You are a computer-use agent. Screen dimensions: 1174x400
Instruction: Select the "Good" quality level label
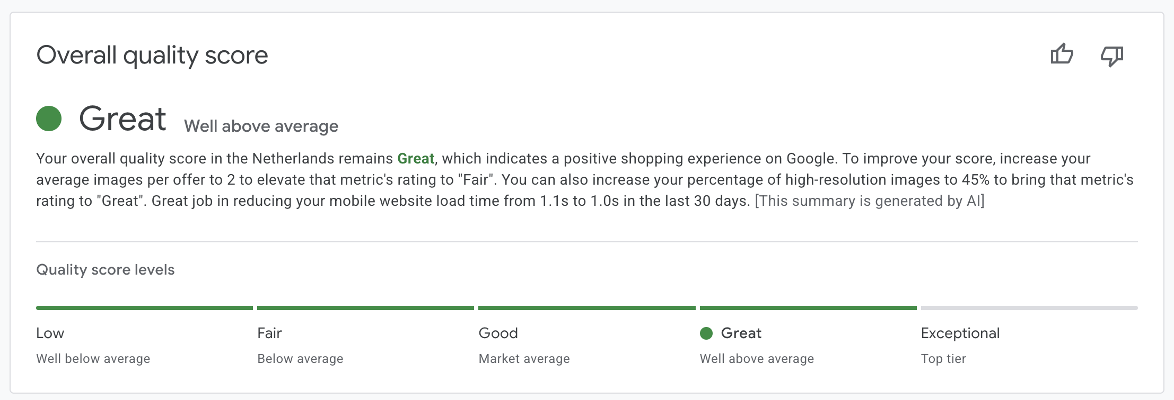pyautogui.click(x=498, y=333)
